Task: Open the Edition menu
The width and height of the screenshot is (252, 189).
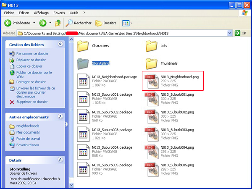Action: (x=24, y=13)
